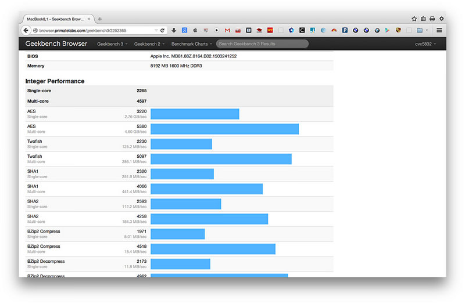This screenshot has width=465, height=304.
Task: Open the rainbow arc bookmark icon
Action: [x=334, y=30]
